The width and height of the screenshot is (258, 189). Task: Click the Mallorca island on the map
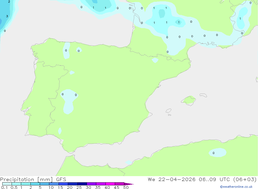click(x=189, y=100)
